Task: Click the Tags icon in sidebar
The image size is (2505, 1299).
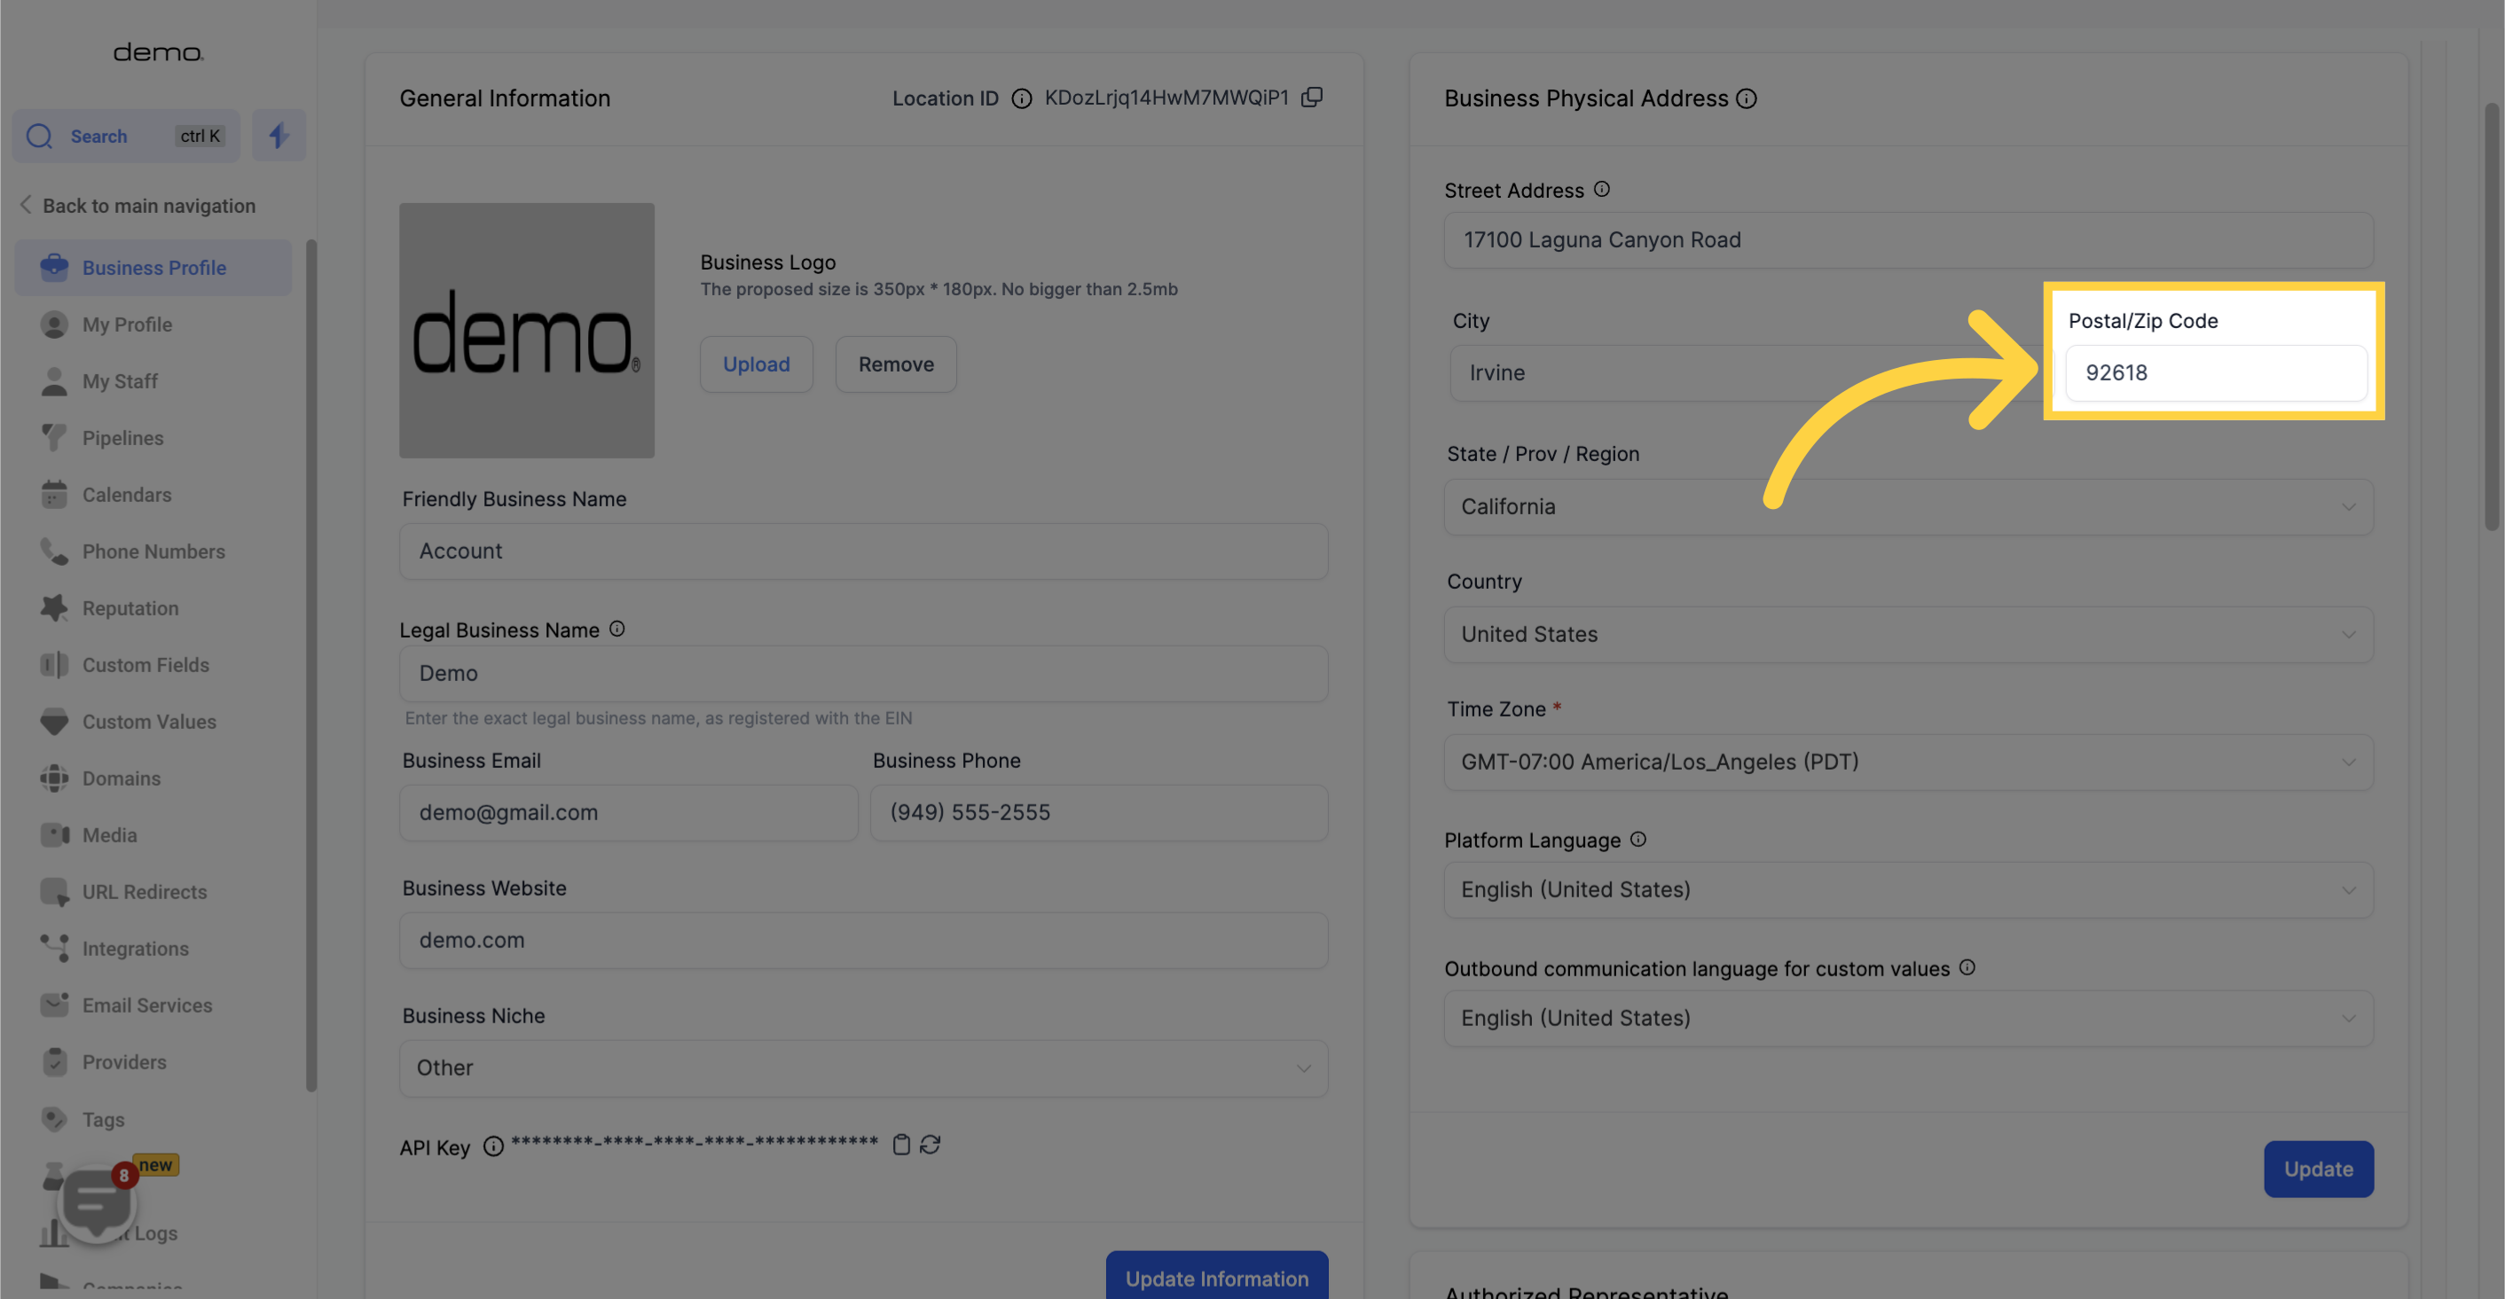Action: (x=54, y=1119)
